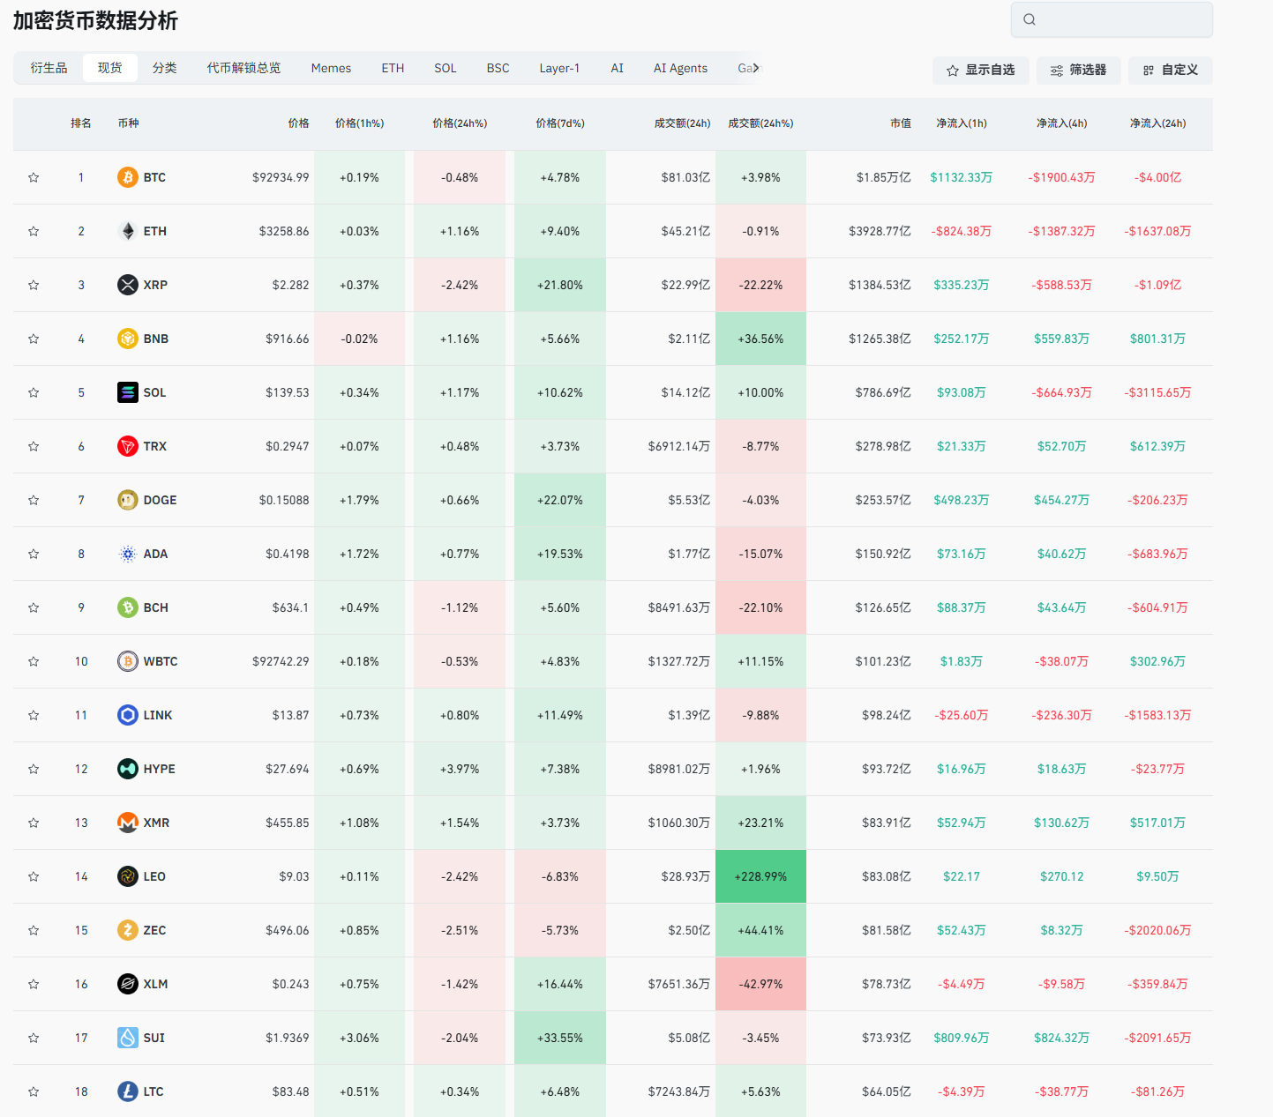The height and width of the screenshot is (1117, 1273).
Task: Click the Chainlink LINK coin icon
Action: pyautogui.click(x=128, y=715)
